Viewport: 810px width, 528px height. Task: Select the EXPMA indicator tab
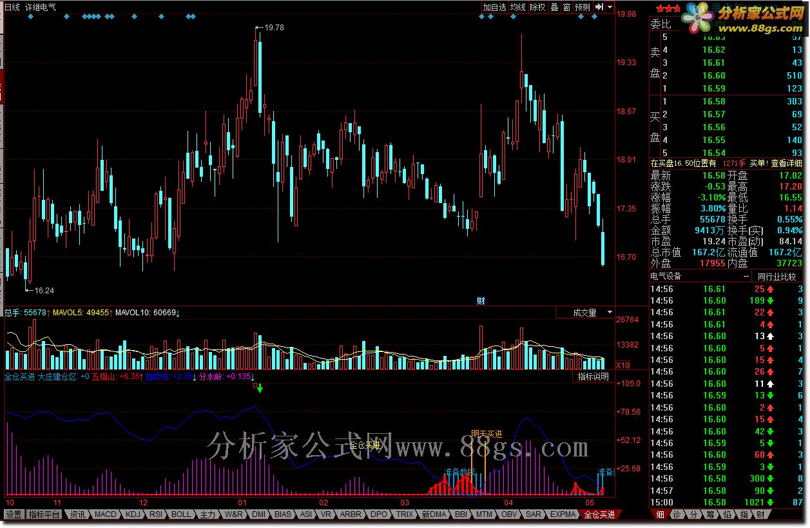(563, 514)
